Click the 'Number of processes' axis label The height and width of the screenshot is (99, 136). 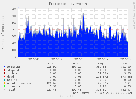(3, 33)
